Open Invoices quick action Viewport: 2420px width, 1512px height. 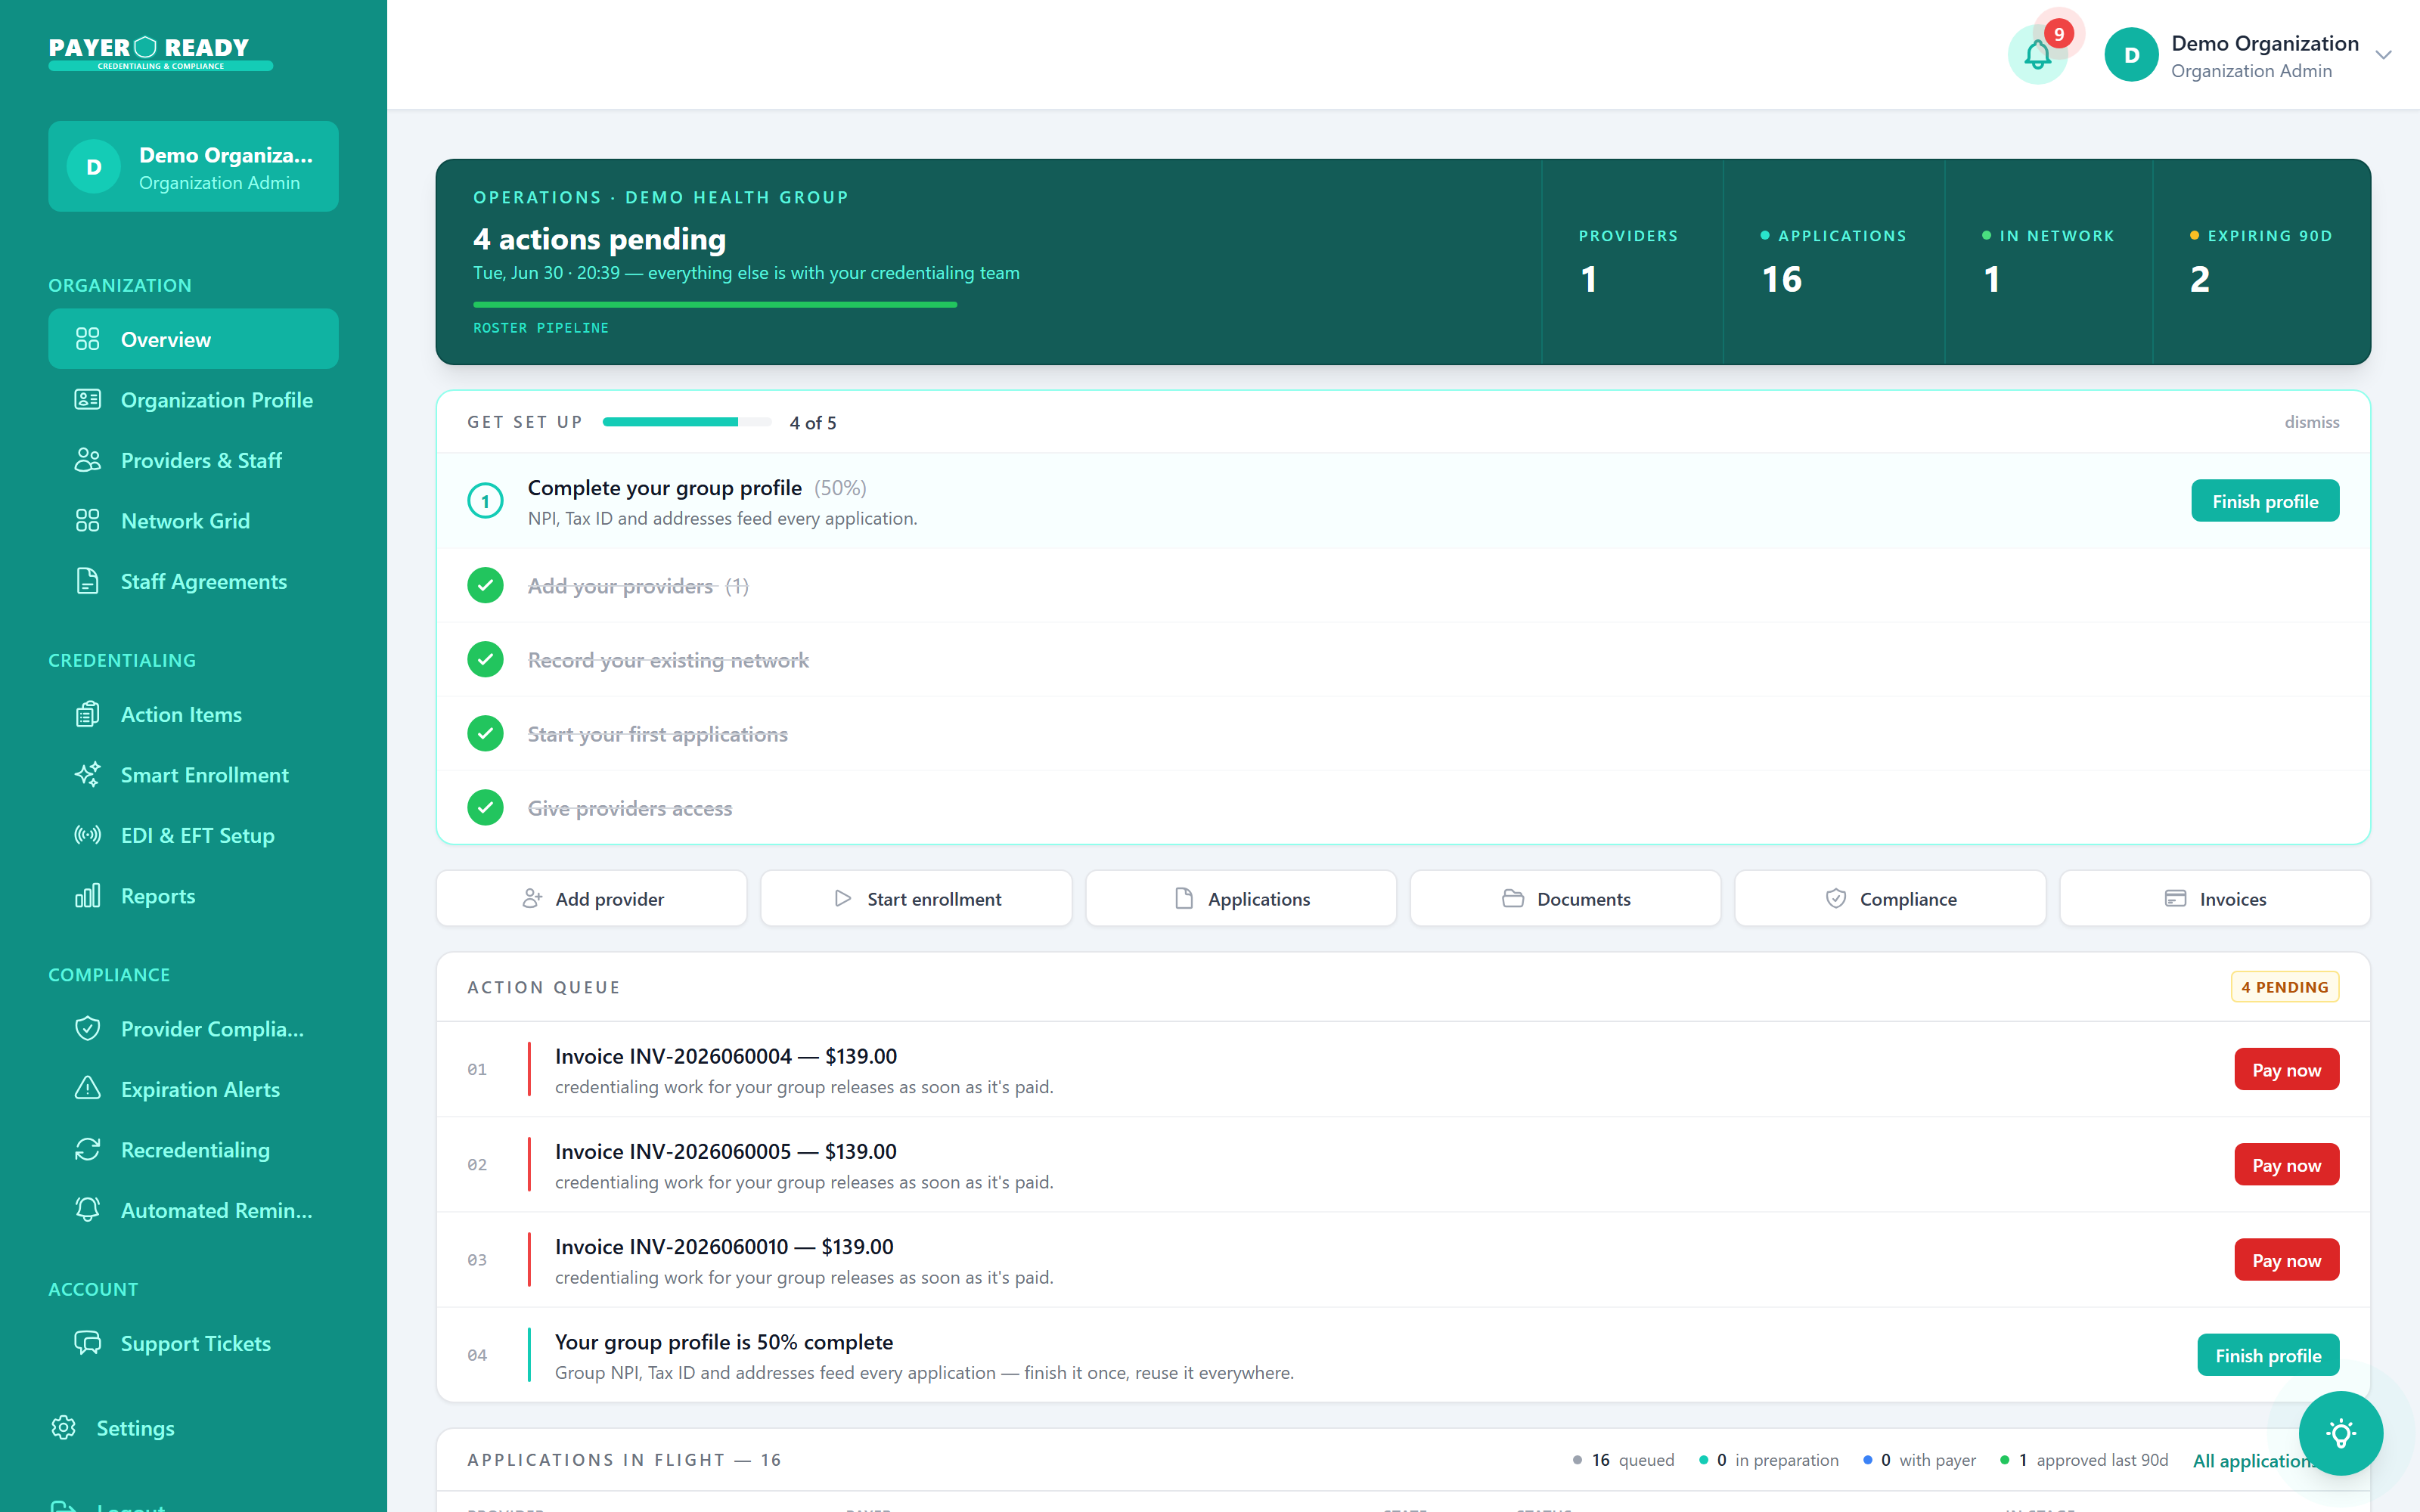(2215, 898)
